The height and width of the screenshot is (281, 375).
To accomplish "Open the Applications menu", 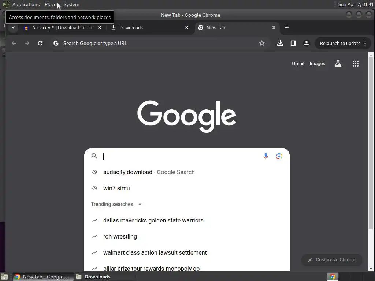I will click(x=26, y=4).
